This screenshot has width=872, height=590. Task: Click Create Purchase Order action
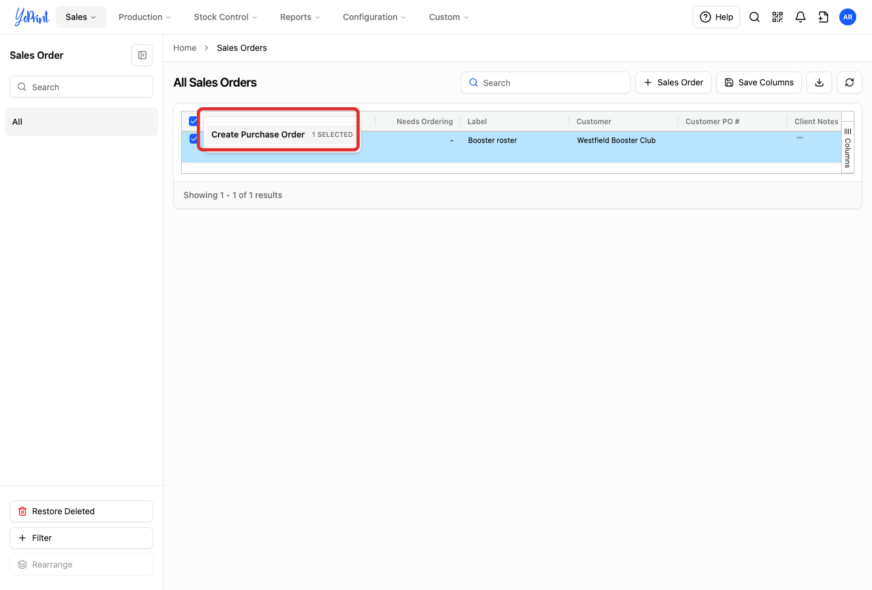coord(282,134)
